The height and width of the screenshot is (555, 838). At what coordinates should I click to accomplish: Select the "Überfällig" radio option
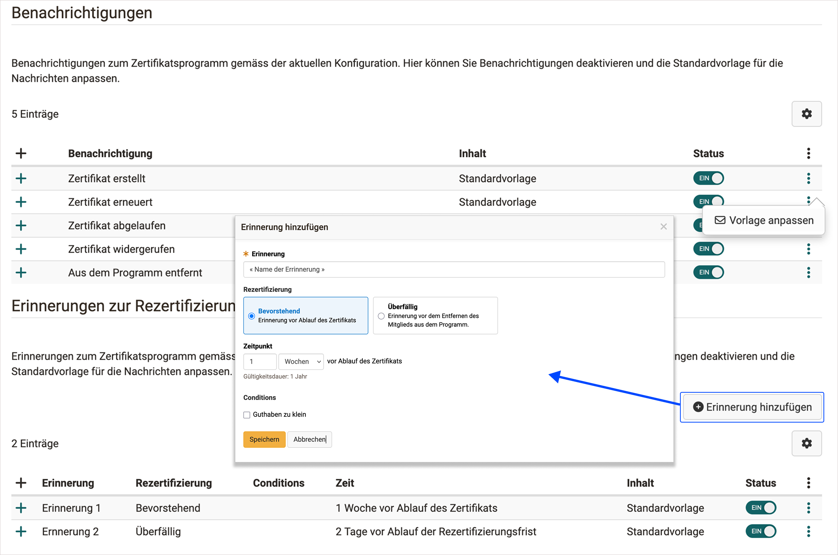point(381,316)
